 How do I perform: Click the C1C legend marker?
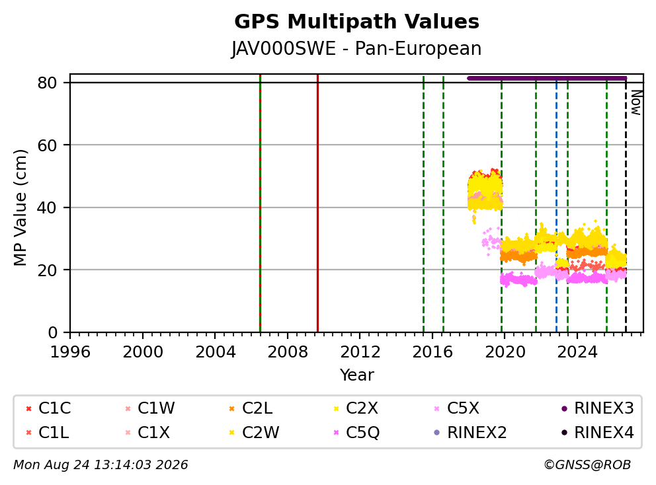[x=28, y=408]
